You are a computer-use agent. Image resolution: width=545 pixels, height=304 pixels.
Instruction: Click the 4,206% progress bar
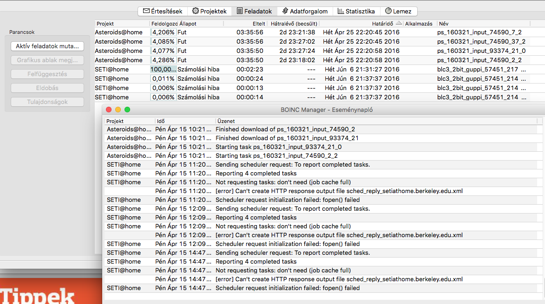pos(164,32)
